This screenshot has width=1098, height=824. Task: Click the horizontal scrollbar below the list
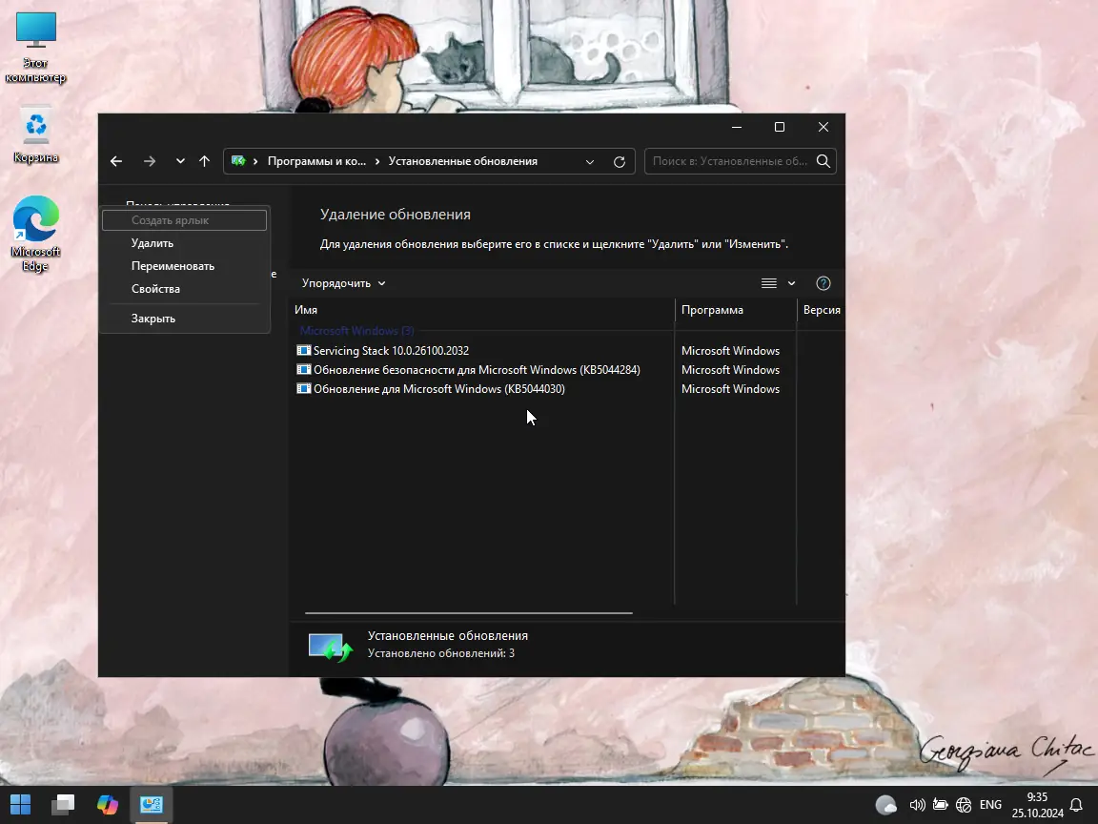pyautogui.click(x=467, y=613)
